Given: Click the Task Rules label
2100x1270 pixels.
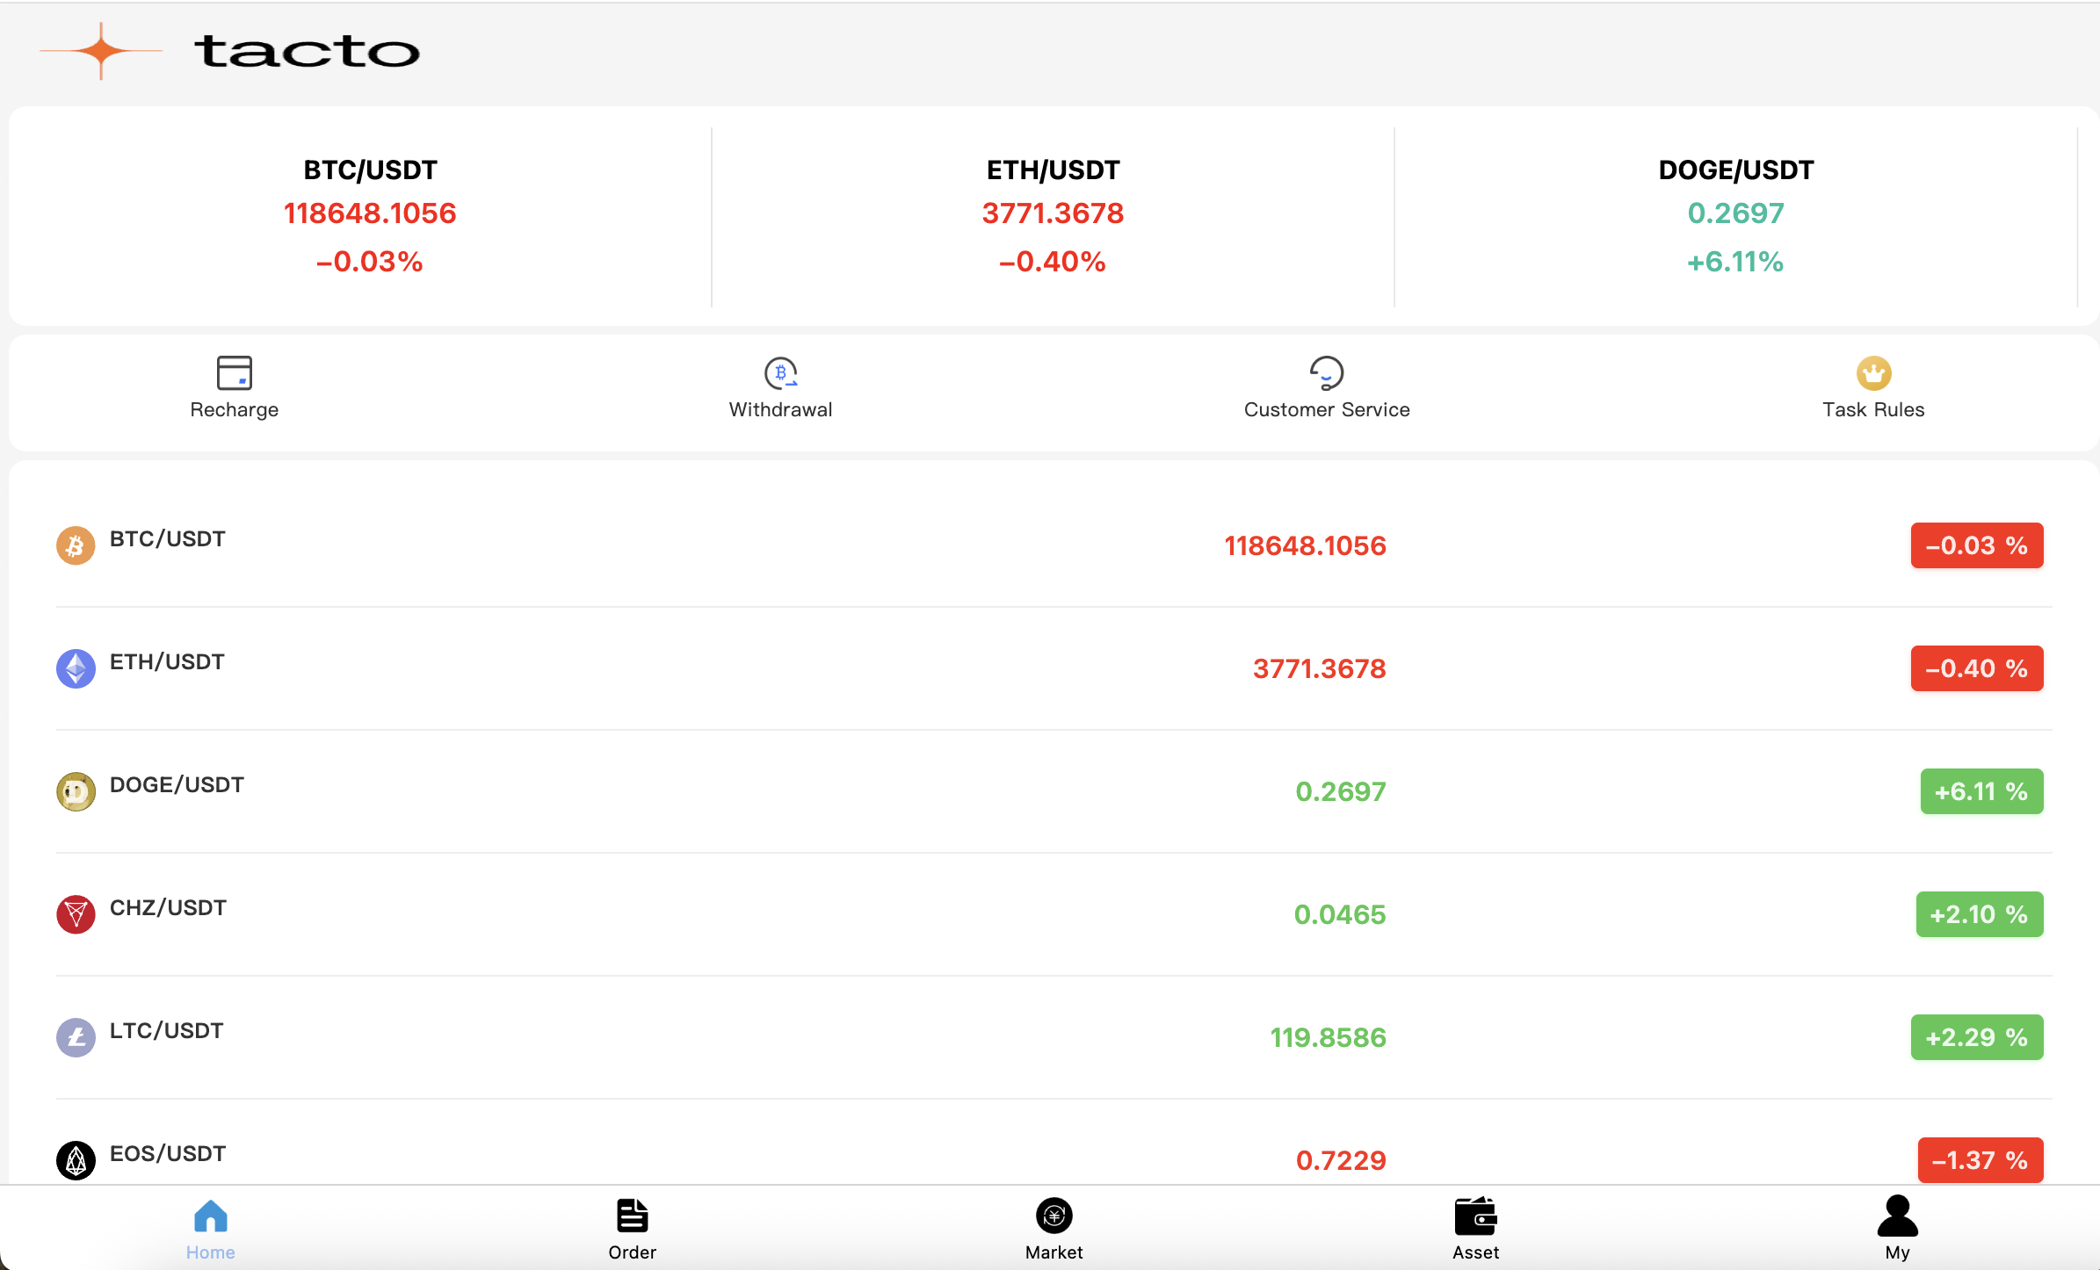Looking at the screenshot, I should click(x=1873, y=410).
